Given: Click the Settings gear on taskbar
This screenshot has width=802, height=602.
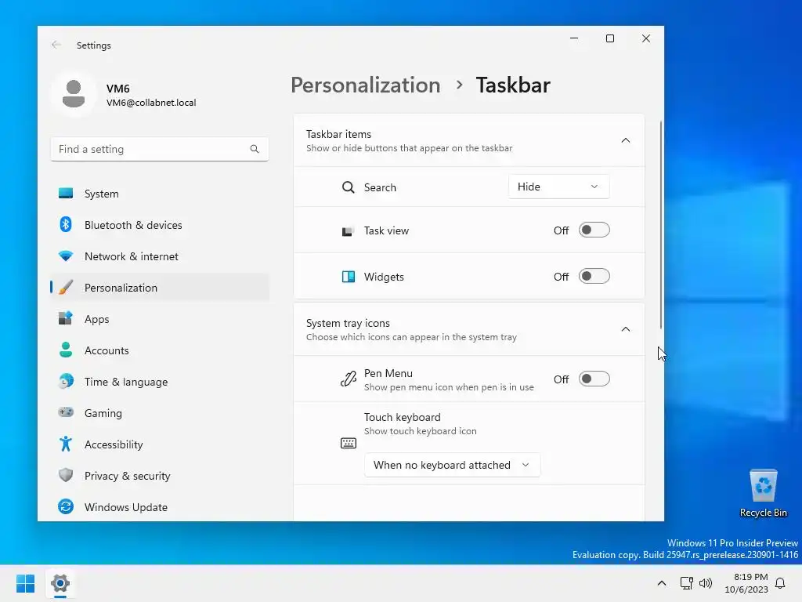Looking at the screenshot, I should pos(60,583).
